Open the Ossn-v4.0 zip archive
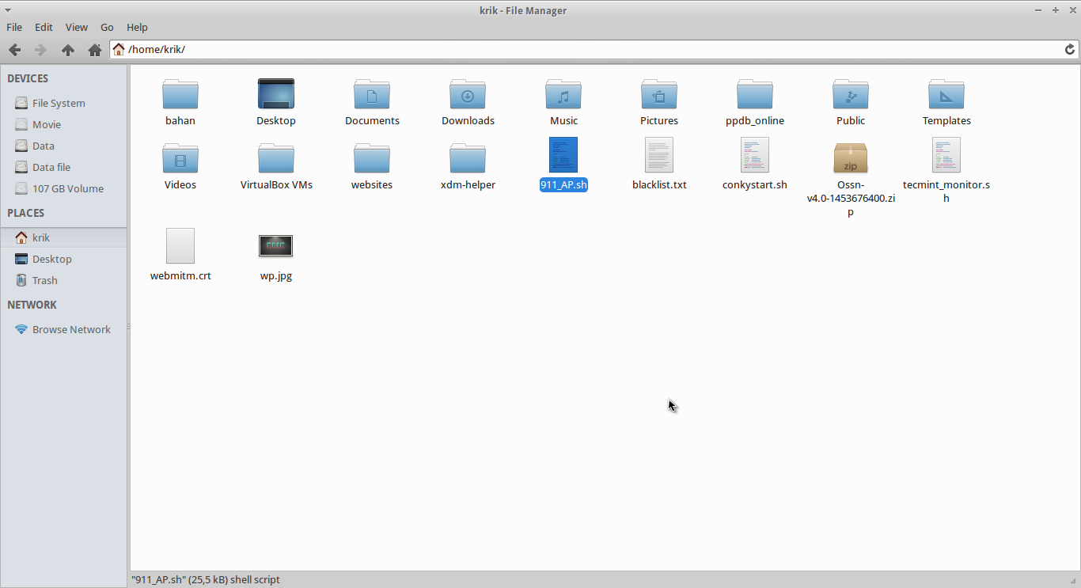 pyautogui.click(x=851, y=157)
